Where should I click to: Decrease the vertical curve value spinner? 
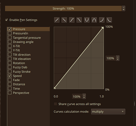pos(118,59)
